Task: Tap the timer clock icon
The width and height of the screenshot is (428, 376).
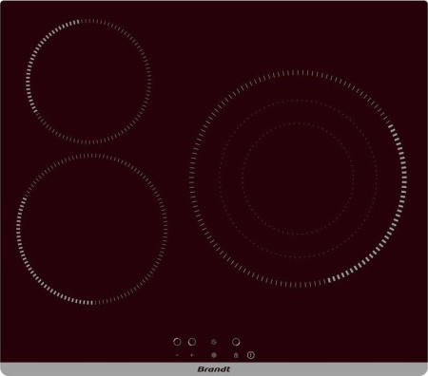Action: point(214,342)
